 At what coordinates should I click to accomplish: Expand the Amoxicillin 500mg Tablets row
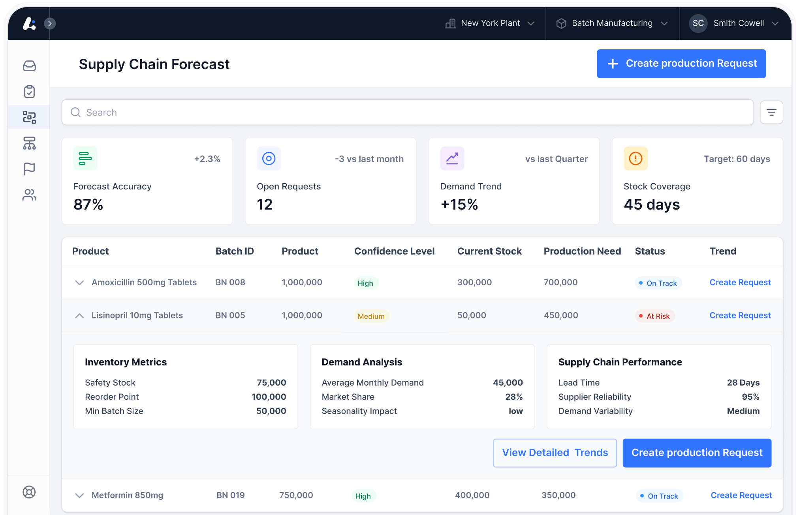[x=79, y=283]
